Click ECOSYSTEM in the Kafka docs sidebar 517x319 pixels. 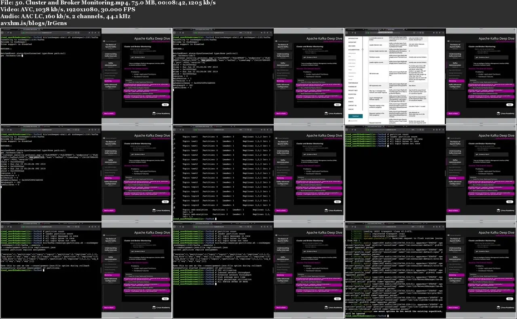pyautogui.click(x=352, y=94)
